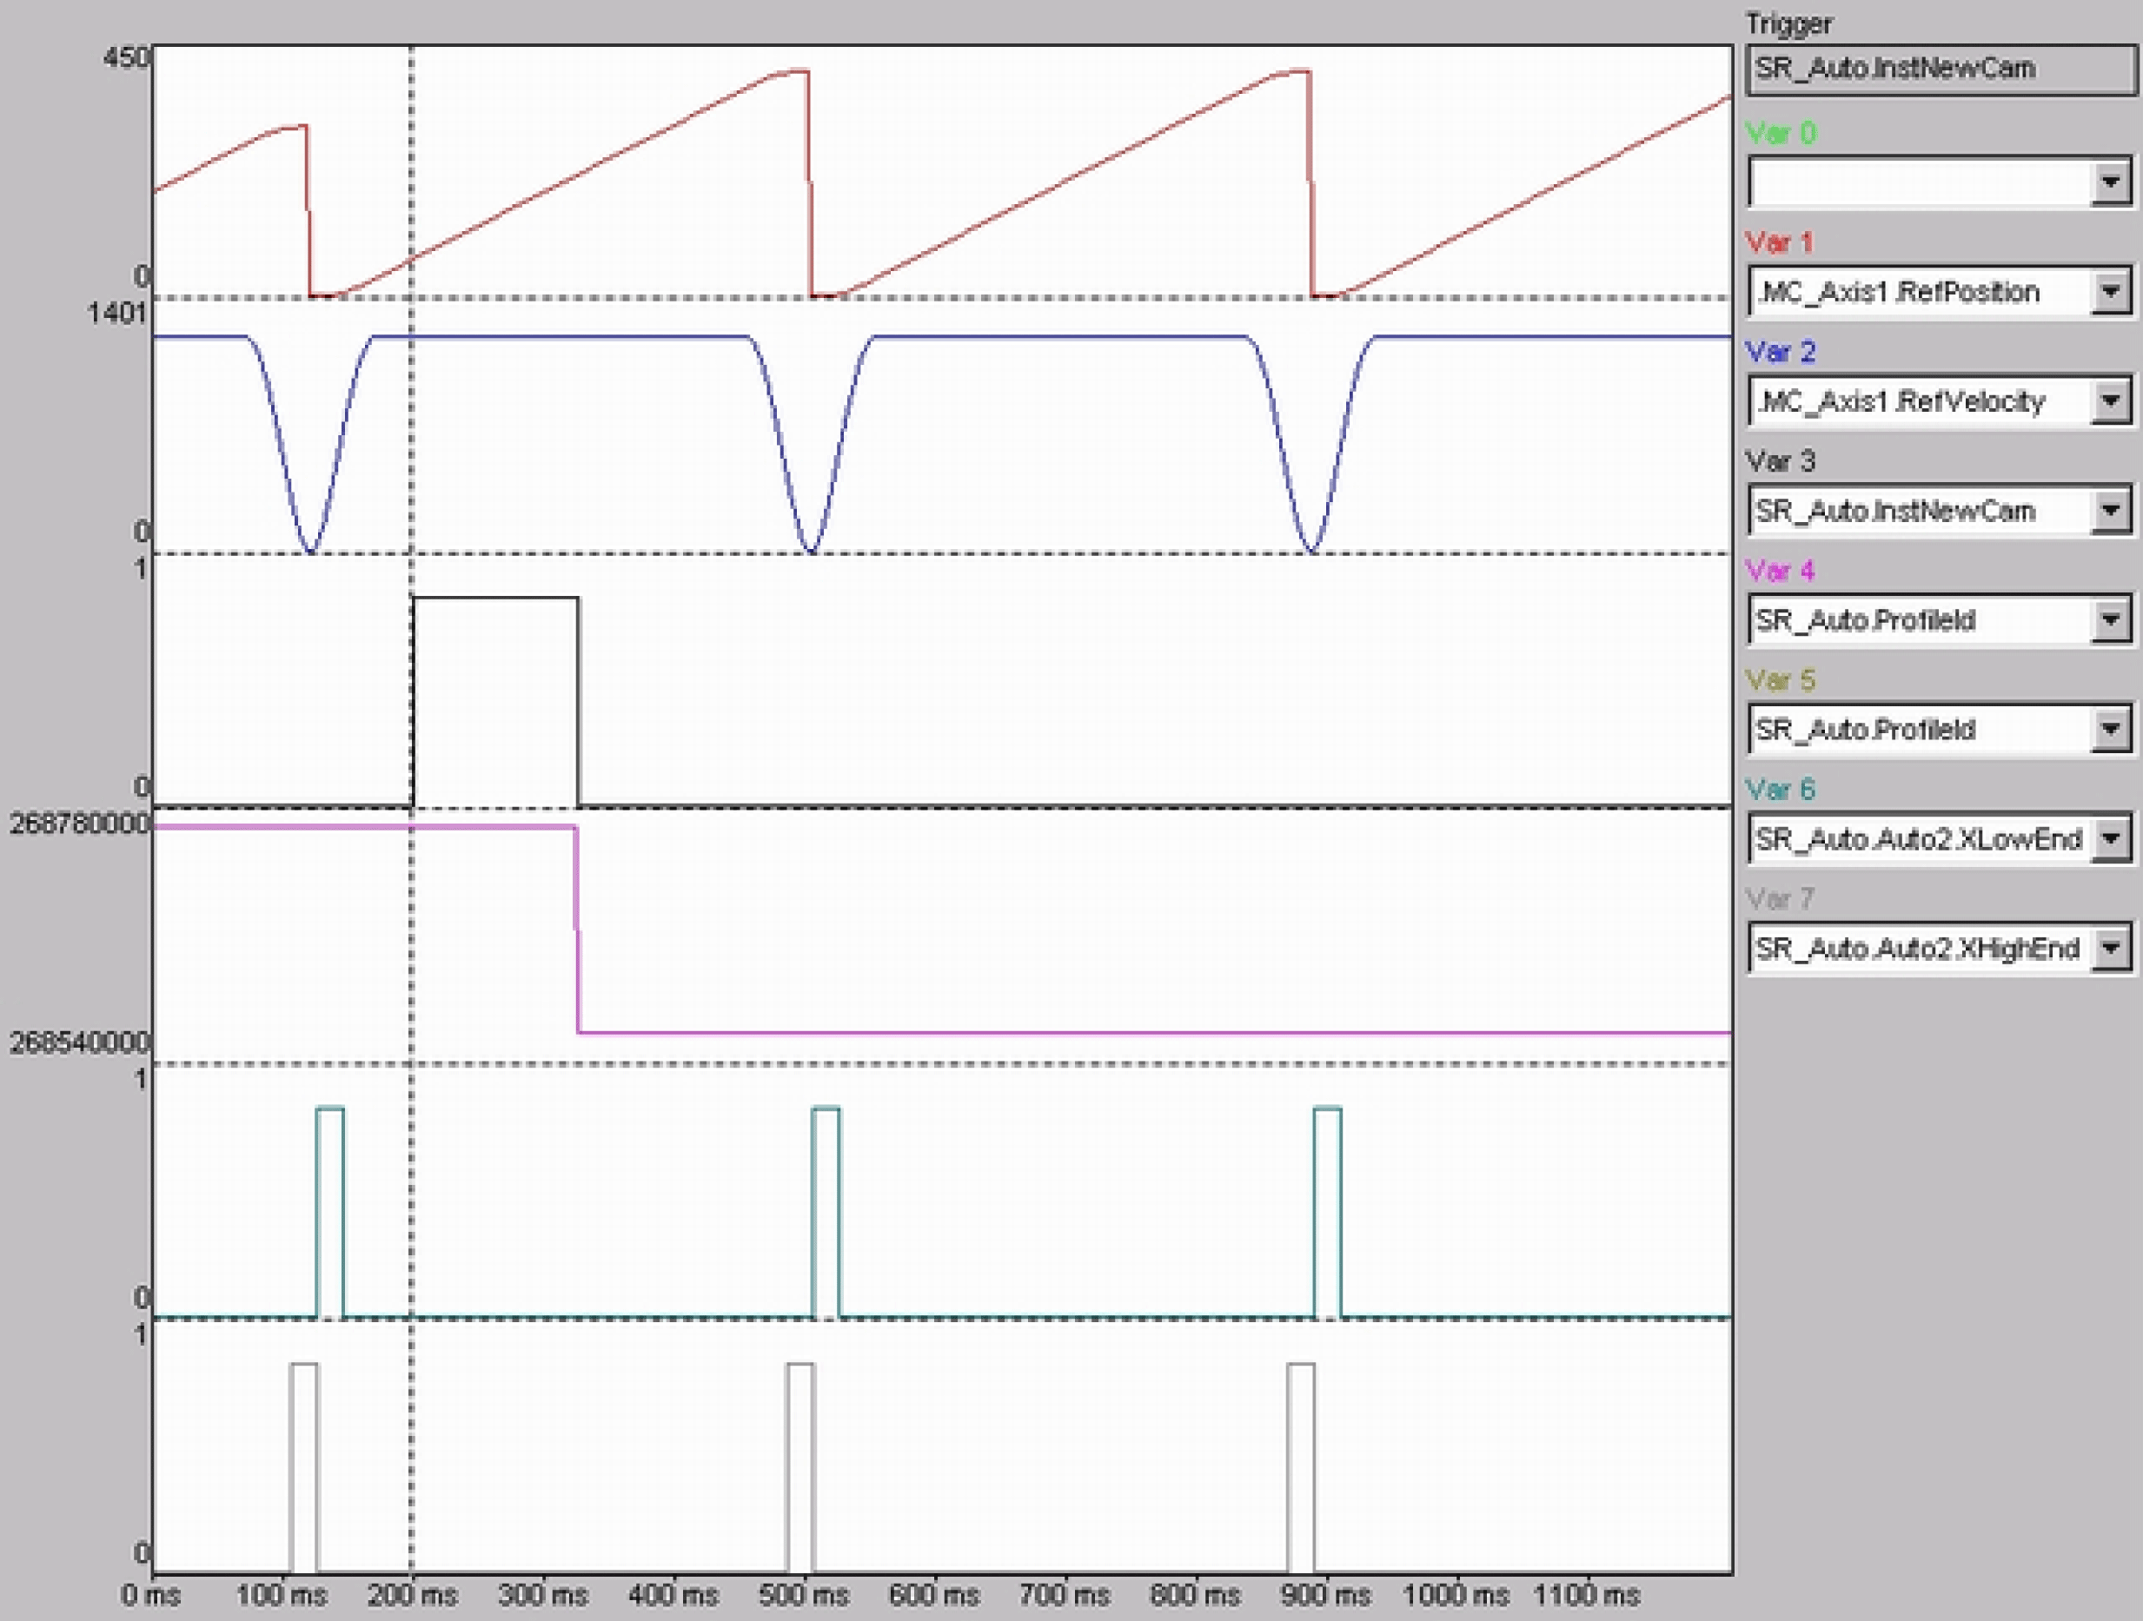
Task: Open the Var 6 XLowEnd dropdown arrow
Action: pyautogui.click(x=2110, y=838)
